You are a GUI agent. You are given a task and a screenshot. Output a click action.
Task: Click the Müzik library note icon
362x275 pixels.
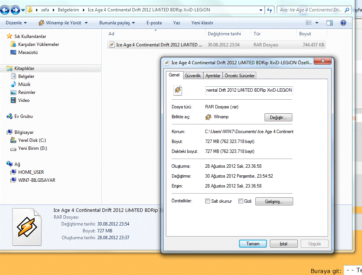[x=13, y=84]
